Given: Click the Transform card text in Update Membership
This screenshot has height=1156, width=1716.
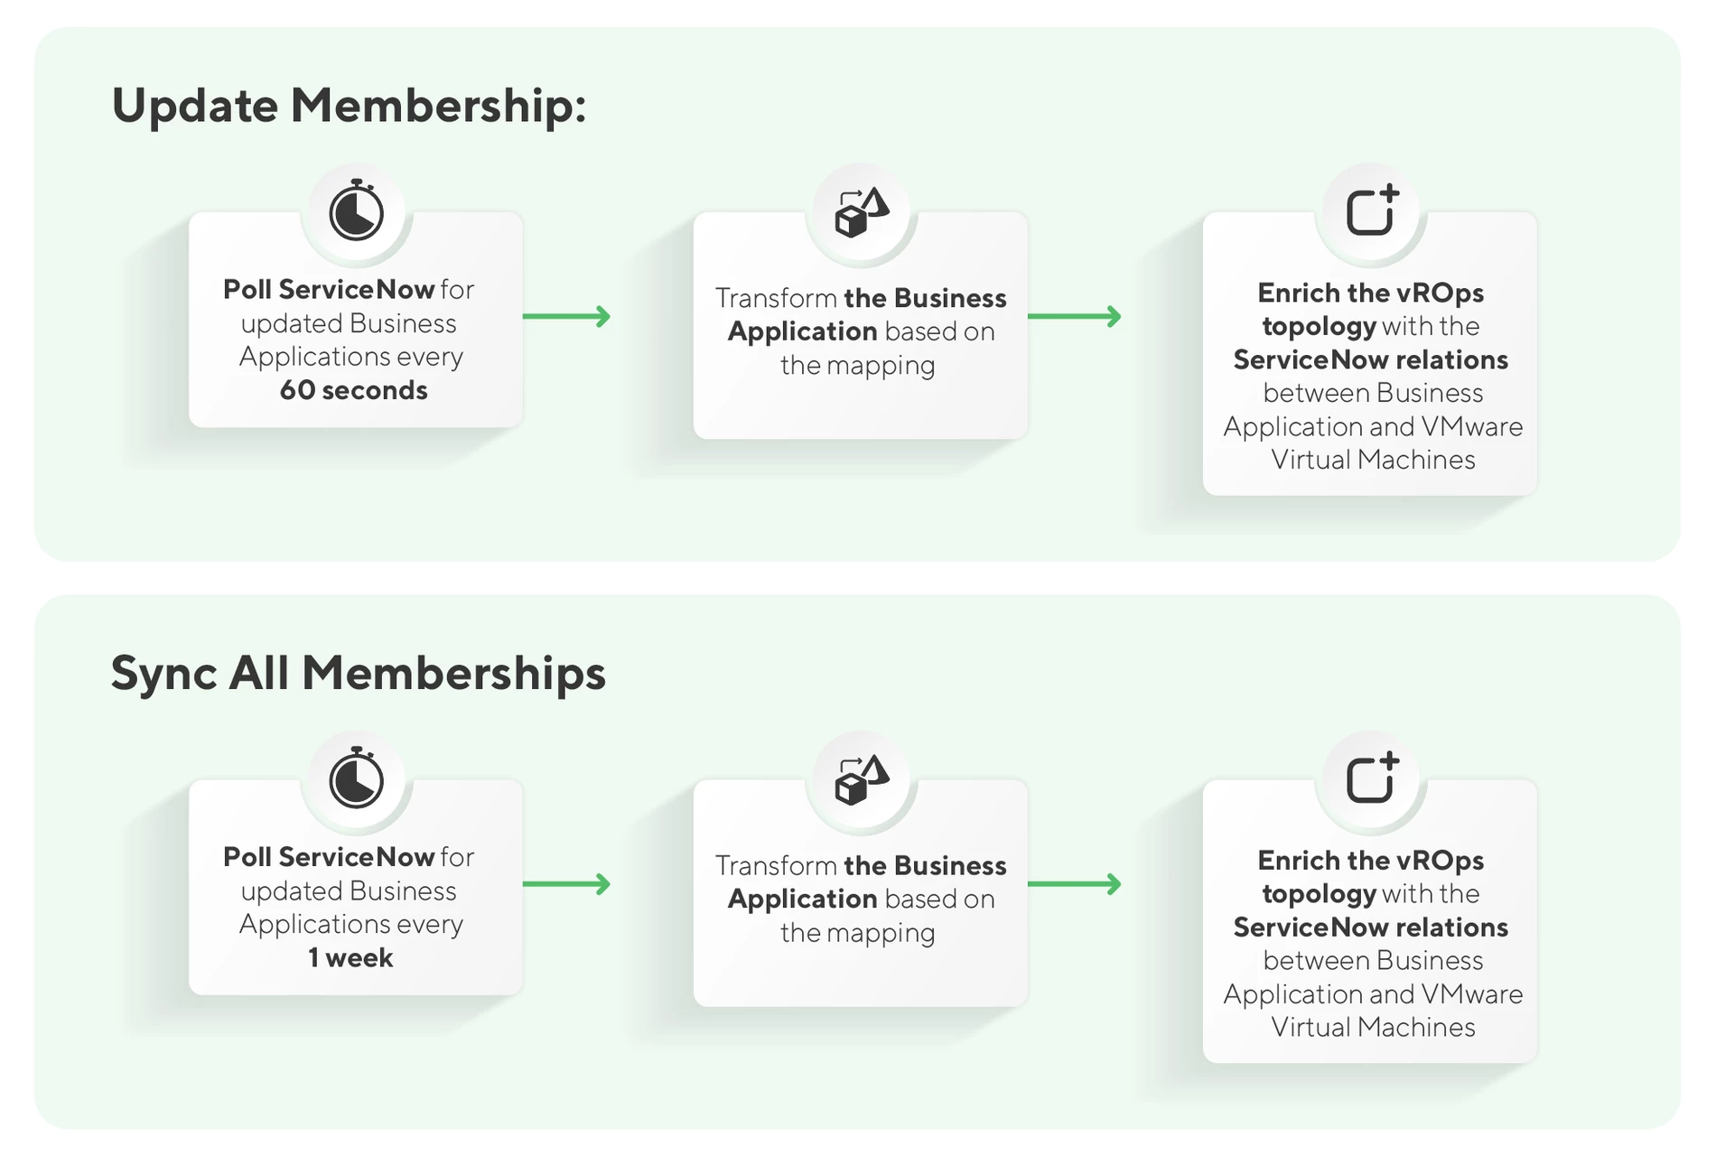Looking at the screenshot, I should (861, 331).
